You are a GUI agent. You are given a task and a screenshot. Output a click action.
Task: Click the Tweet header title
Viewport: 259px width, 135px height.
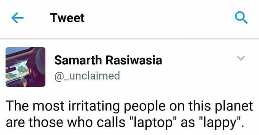pyautogui.click(x=67, y=18)
